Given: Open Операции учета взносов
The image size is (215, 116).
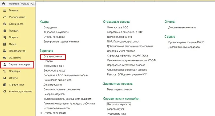Looking at the screenshot, I should 121,51.
